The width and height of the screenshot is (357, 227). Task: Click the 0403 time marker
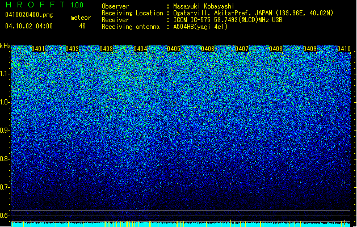(106, 49)
